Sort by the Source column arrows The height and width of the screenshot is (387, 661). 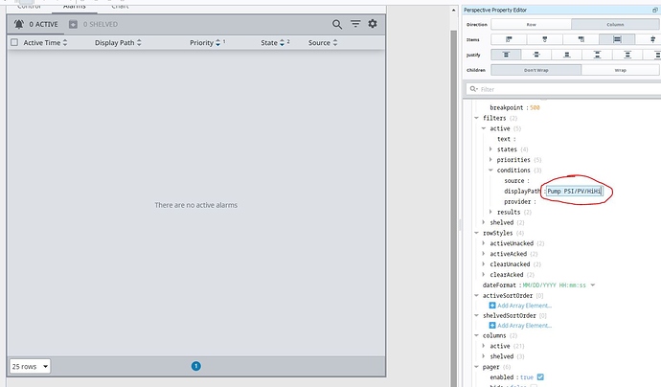click(x=335, y=42)
